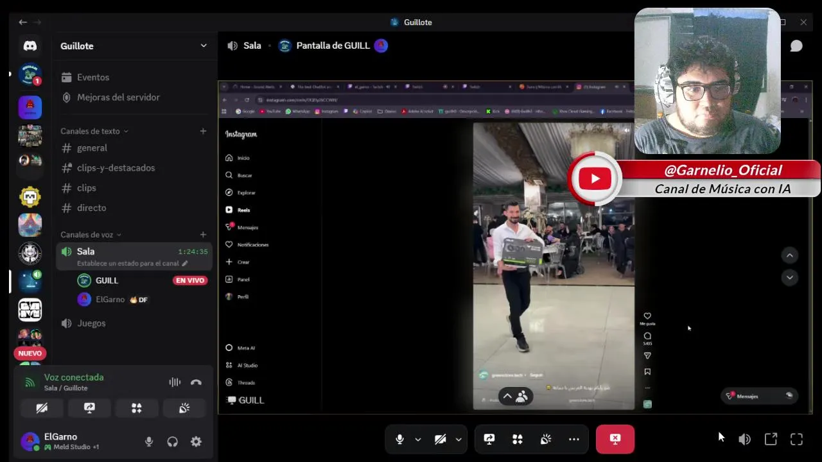Viewport: 822px width, 462px height.
Task: Go back with the left arrow
Action: click(x=22, y=22)
